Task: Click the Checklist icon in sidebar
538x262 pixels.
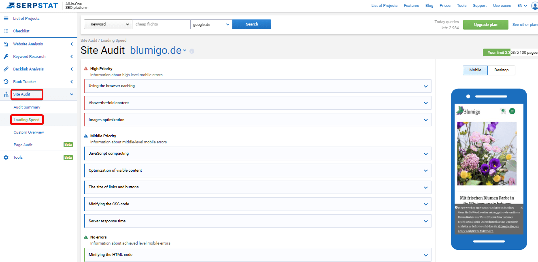Action: click(6, 31)
